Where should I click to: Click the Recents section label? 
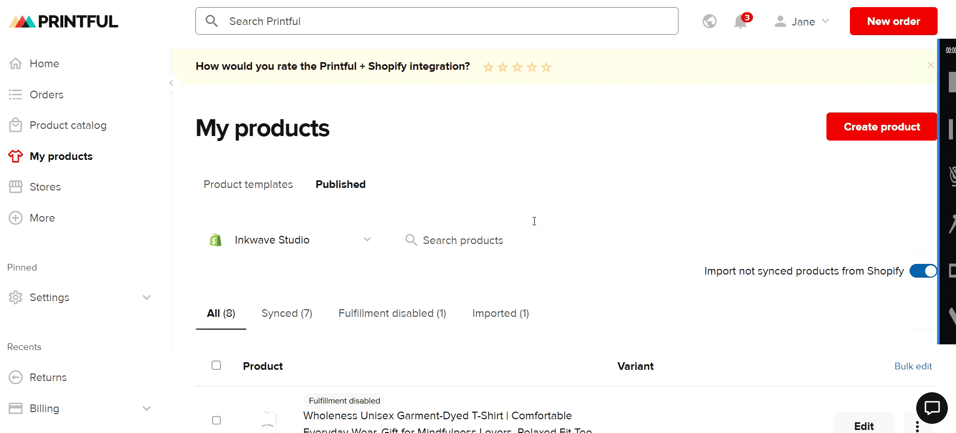(x=24, y=347)
